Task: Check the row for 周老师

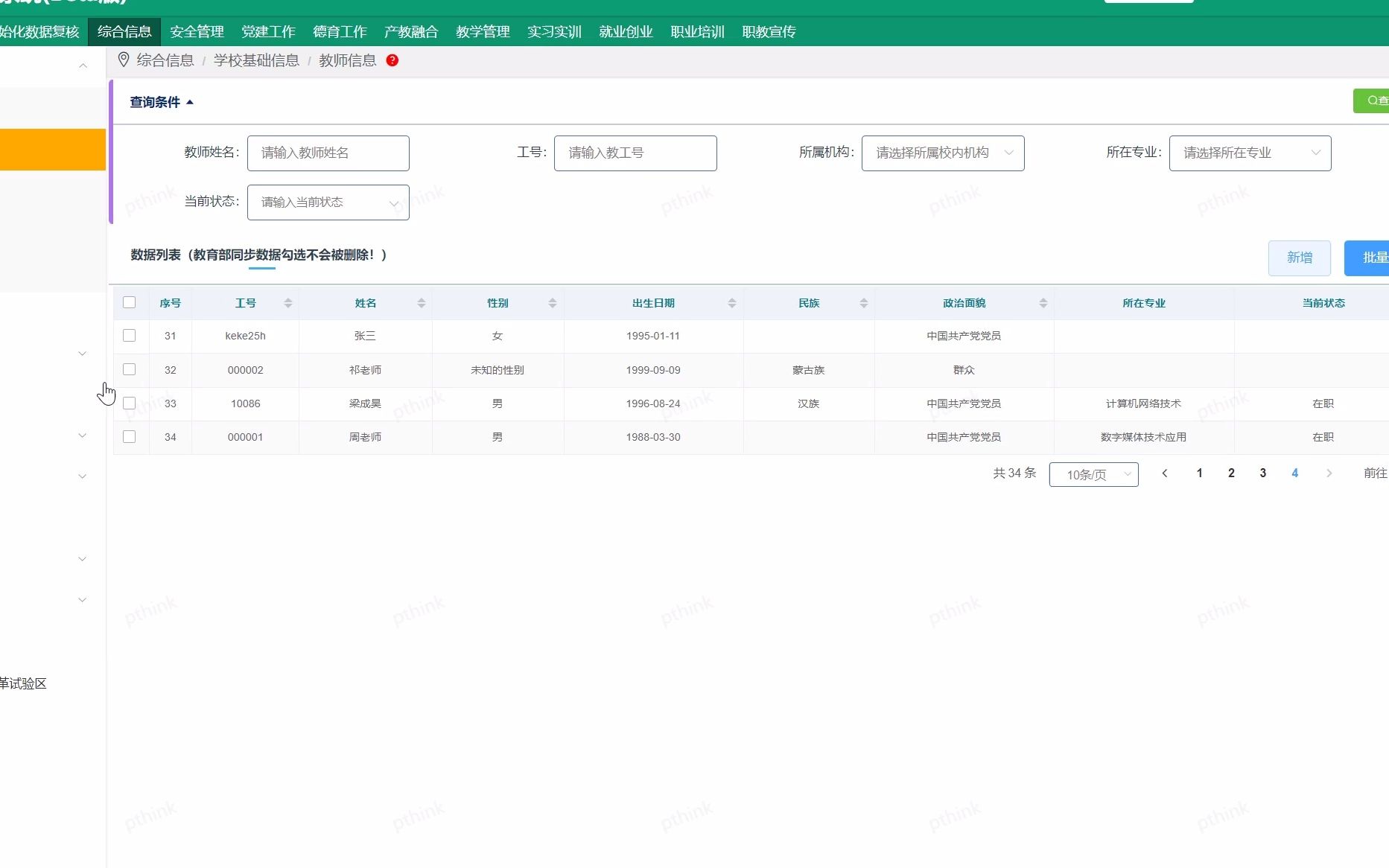Action: tap(130, 436)
